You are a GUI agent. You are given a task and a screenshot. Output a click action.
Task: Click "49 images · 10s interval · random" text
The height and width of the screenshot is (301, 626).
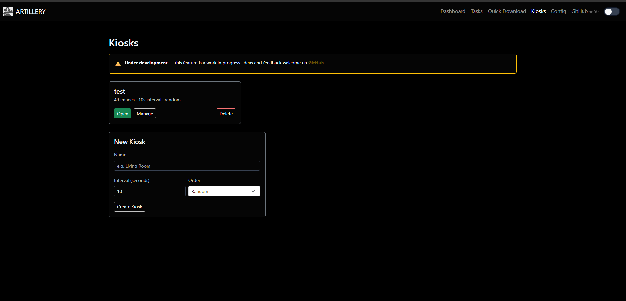pos(147,100)
